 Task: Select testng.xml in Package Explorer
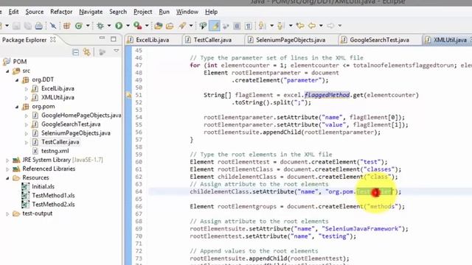55,151
